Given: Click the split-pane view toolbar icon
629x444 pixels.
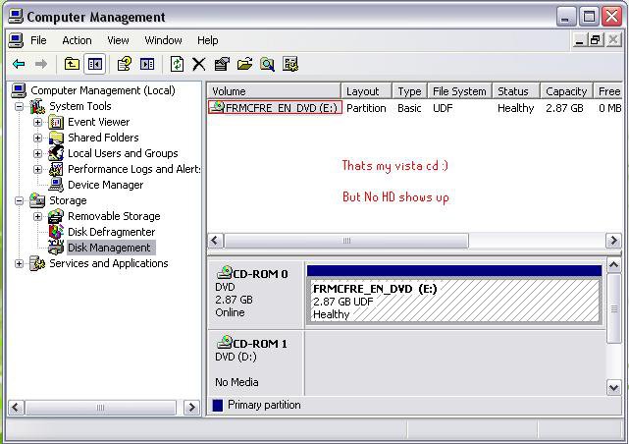Looking at the screenshot, I should point(147,64).
